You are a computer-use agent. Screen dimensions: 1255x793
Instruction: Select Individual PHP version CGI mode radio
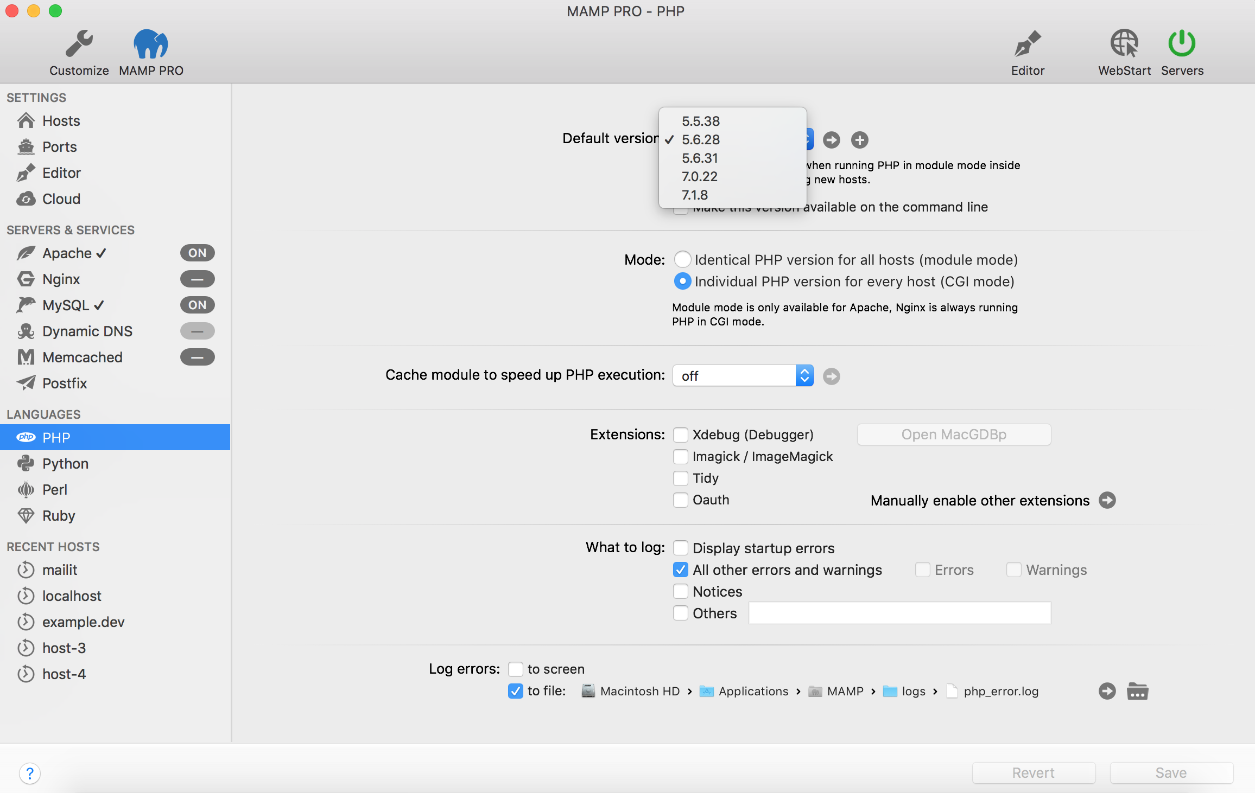(682, 281)
